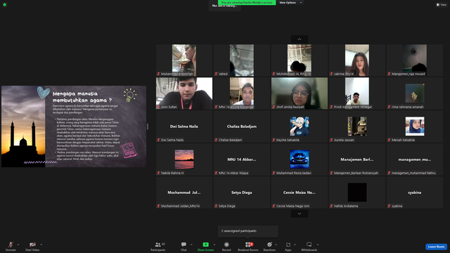Click the 2 unassigned participants notice
This screenshot has width=450, height=253.
pyautogui.click(x=248, y=231)
